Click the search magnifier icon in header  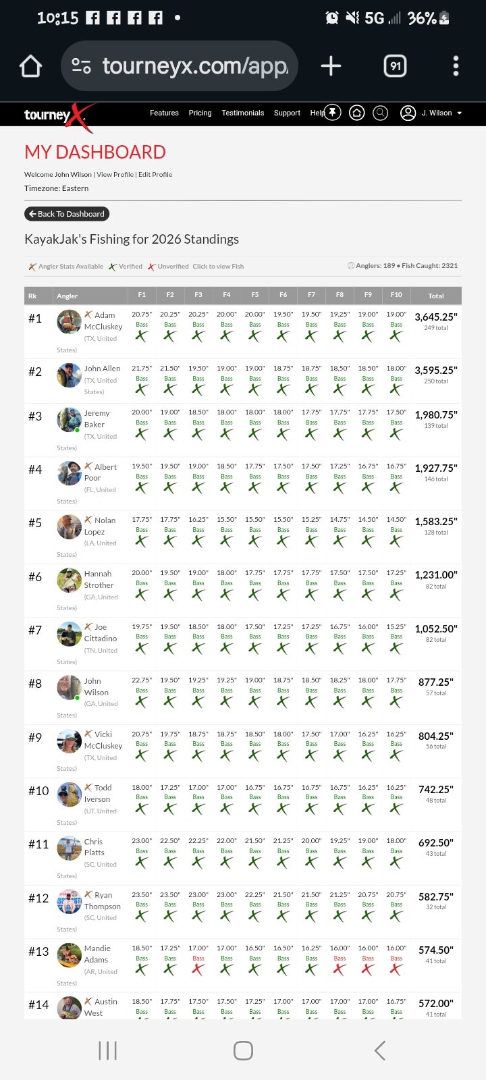(381, 113)
